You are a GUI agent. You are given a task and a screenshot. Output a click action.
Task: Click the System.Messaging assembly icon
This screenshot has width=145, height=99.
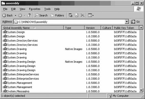pyautogui.click(x=5, y=91)
